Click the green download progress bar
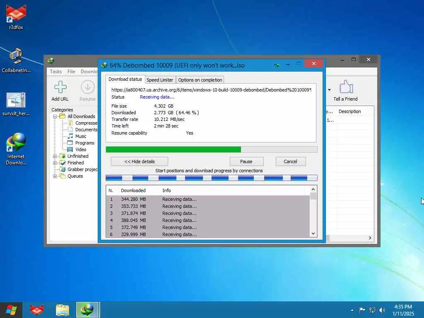424x318 pixels. [212, 149]
